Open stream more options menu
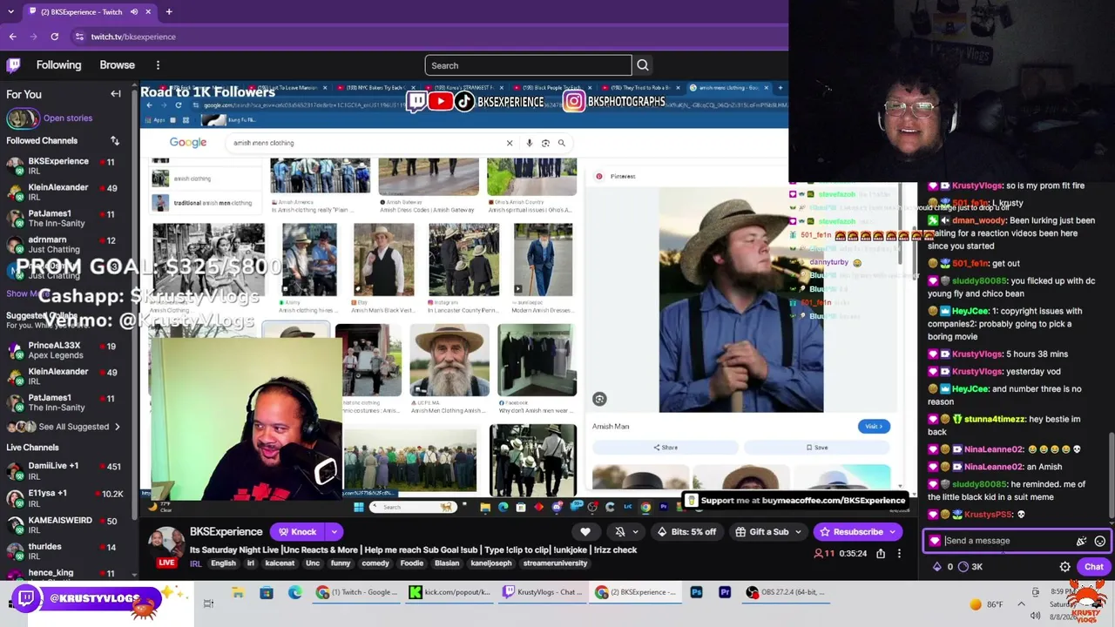Viewport: 1115px width, 627px height. [899, 554]
